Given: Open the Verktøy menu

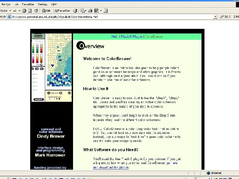Looking at the screenshot, I should (42, 4).
